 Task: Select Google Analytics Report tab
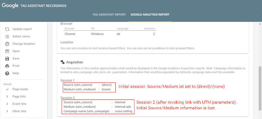tap(150, 15)
